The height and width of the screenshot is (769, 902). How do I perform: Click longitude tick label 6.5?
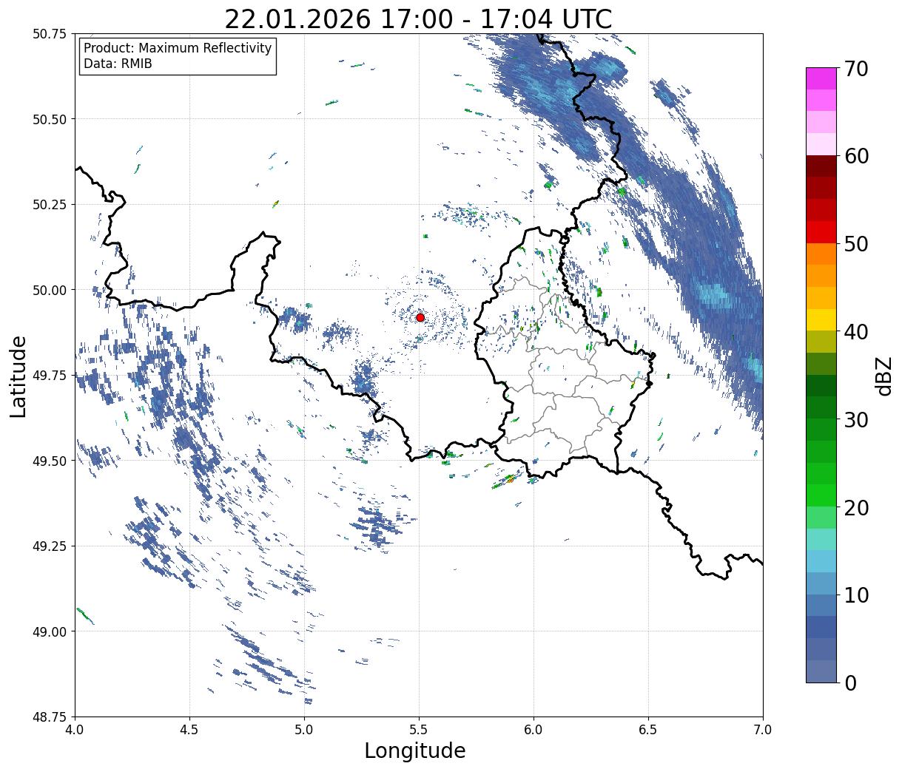[648, 730]
